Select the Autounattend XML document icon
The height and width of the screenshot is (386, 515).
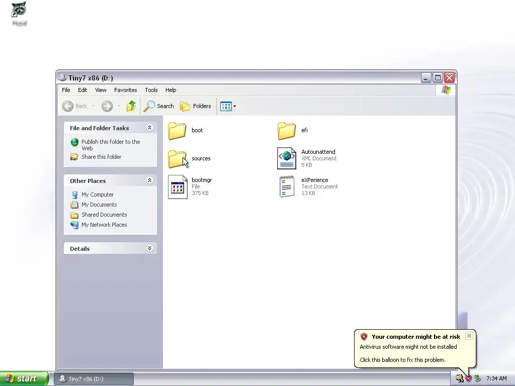[286, 158]
